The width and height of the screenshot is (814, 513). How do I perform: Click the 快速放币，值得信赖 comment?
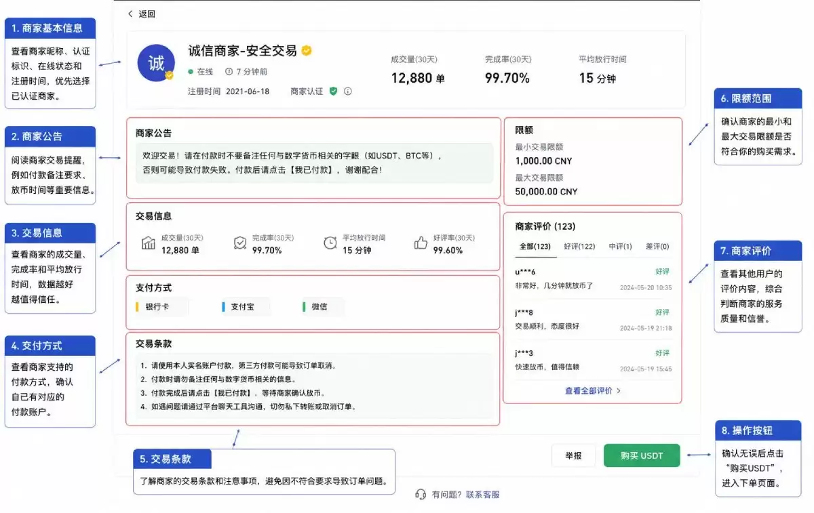click(547, 367)
